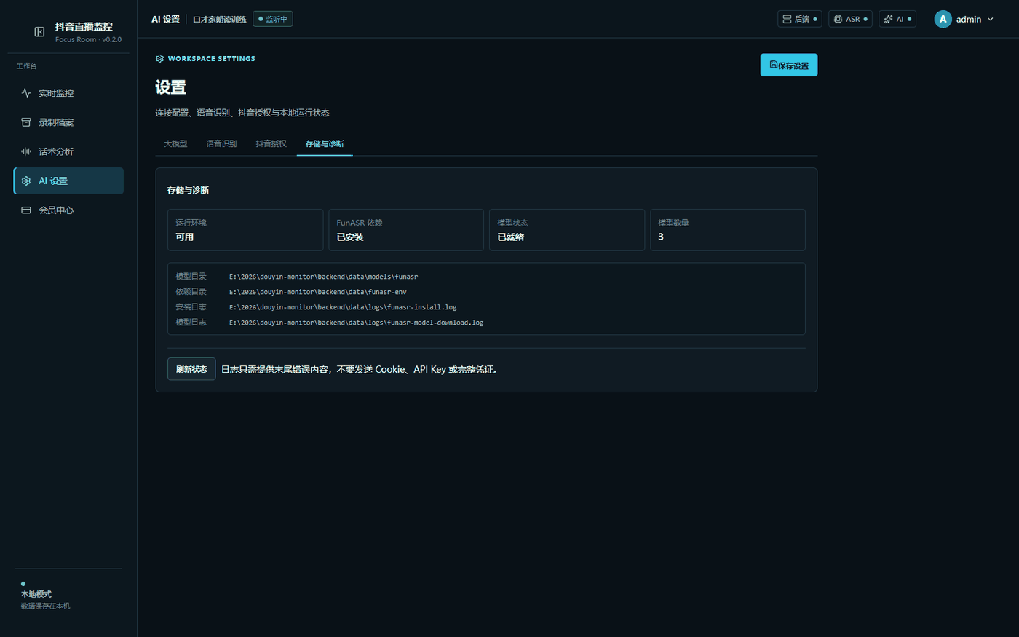The image size is (1019, 637).
Task: Open 会员中心 in the sidebar
Action: pyautogui.click(x=68, y=210)
